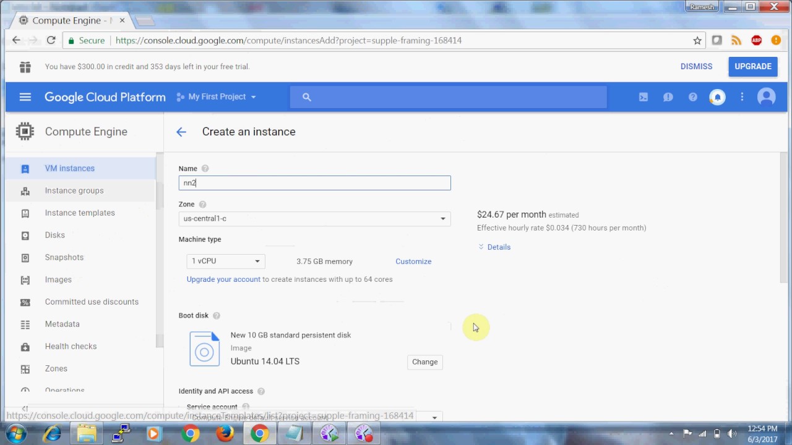792x445 pixels.
Task: Click the gift icon in trial banner
Action: click(25, 67)
